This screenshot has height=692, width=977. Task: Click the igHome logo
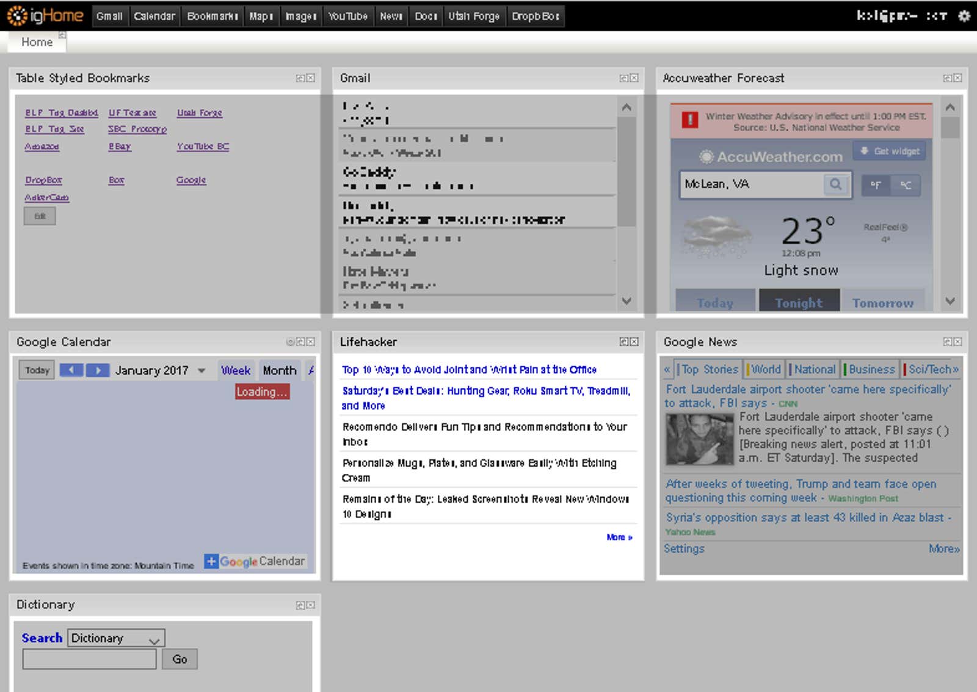[x=45, y=15]
